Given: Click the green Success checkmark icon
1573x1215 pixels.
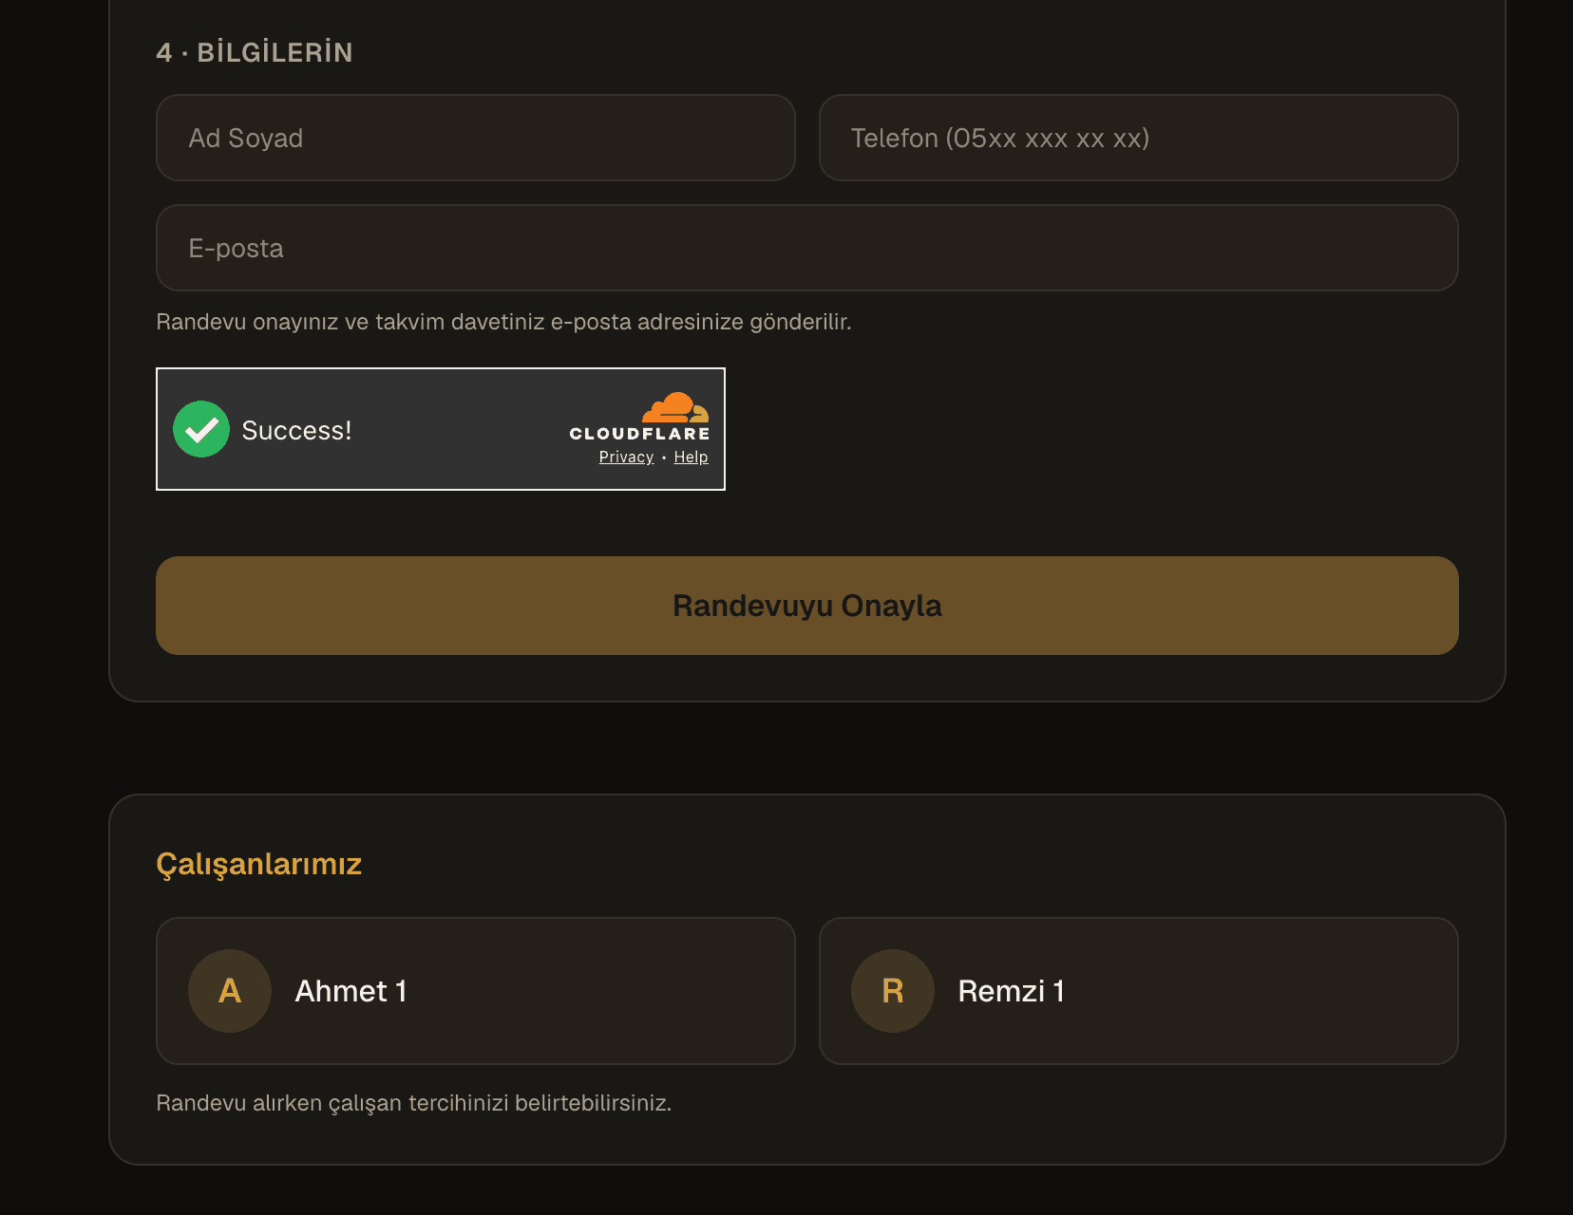Looking at the screenshot, I should [x=201, y=429].
